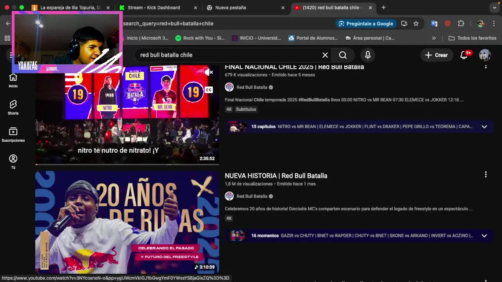Image resolution: width=502 pixels, height=282 pixels.
Task: Open the 20 AÑOS DE RUTAS thumbnail
Action: [127, 222]
